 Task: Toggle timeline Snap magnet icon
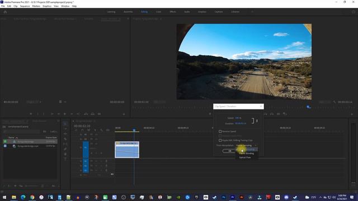click(82, 130)
